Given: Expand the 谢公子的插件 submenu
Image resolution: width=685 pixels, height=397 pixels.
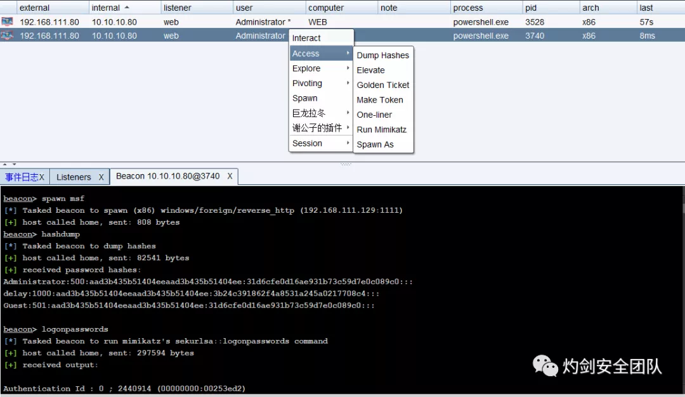Looking at the screenshot, I should 321,128.
